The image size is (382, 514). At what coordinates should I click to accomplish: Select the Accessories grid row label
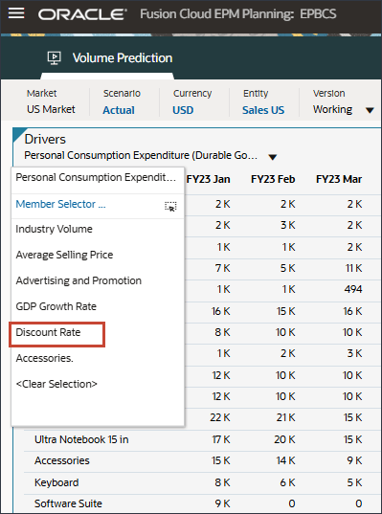pos(61,460)
